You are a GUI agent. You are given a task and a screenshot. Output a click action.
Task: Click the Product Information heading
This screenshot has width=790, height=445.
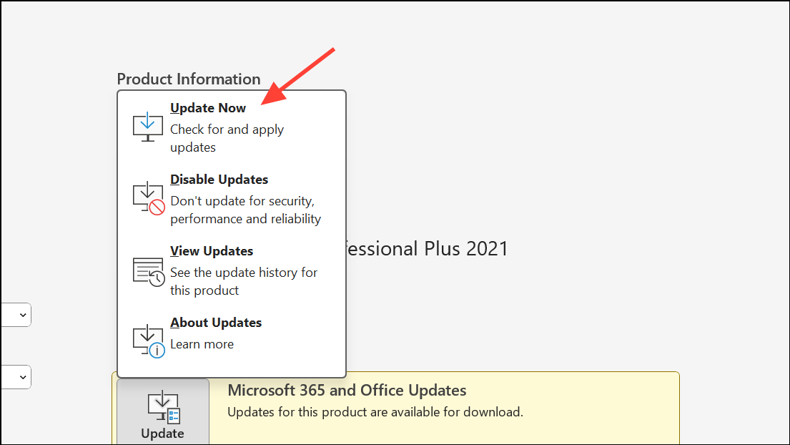coord(189,79)
